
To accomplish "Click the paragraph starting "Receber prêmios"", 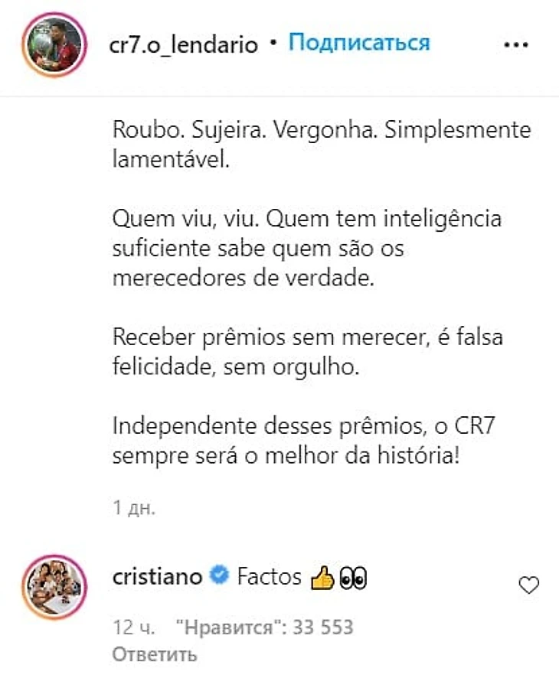I will pos(308,352).
